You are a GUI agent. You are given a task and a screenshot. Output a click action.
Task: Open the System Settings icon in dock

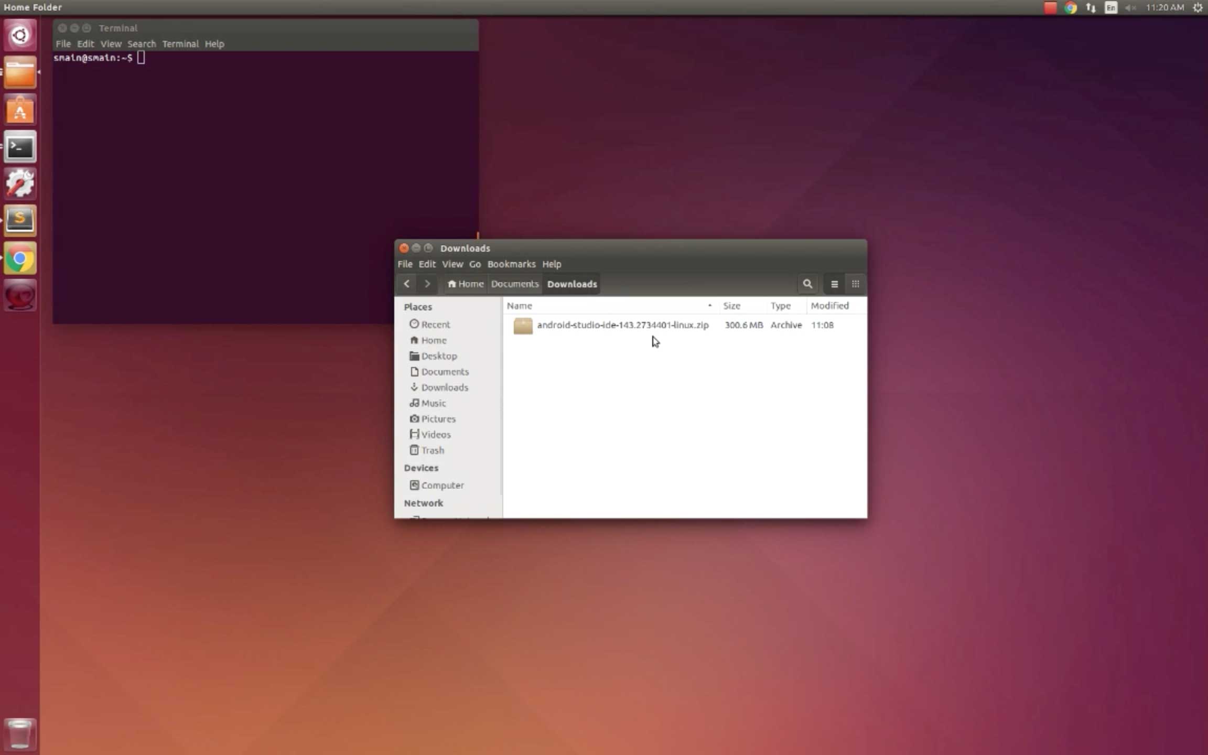tap(19, 184)
